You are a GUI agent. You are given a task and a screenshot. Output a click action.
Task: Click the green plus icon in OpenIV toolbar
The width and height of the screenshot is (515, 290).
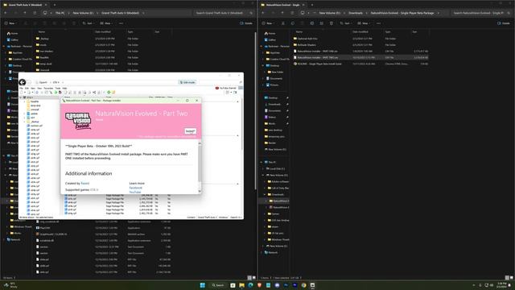pos(109,93)
